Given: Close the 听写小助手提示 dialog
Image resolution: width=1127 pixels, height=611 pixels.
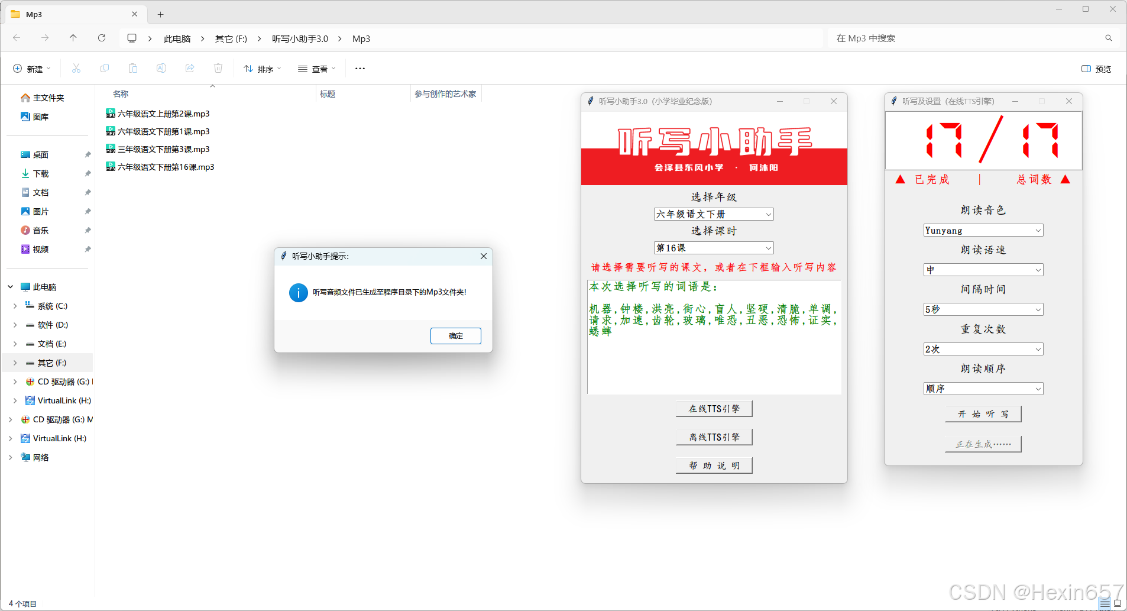Looking at the screenshot, I should [x=484, y=256].
